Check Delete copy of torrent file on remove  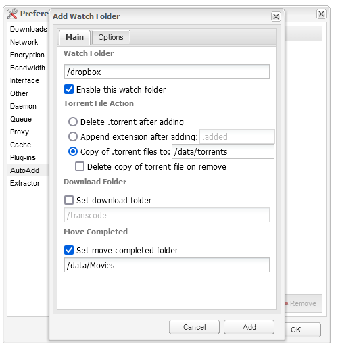point(80,166)
